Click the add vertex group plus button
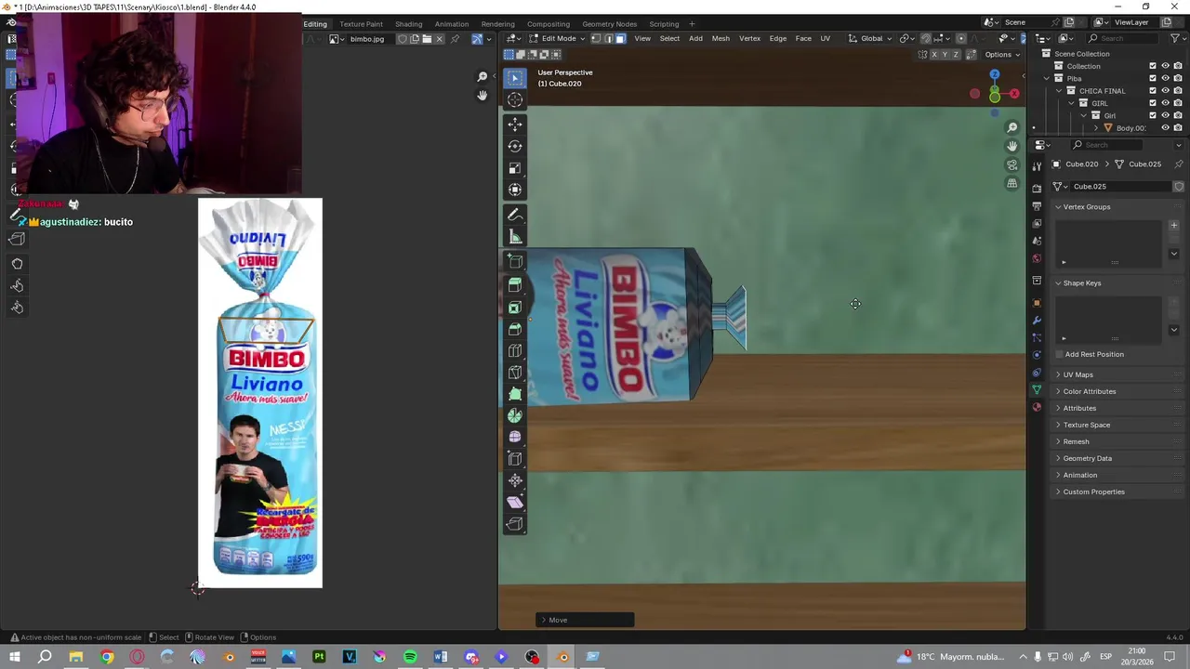1190x669 pixels. coord(1174,225)
